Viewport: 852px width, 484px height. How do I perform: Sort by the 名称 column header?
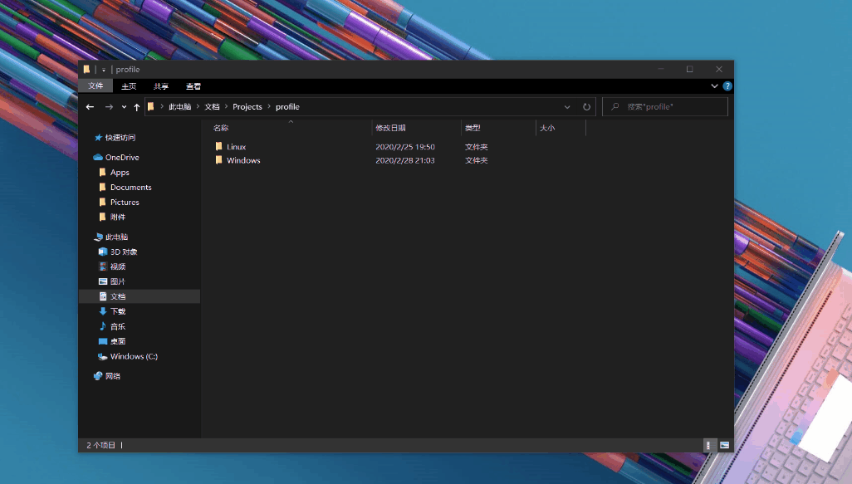(221, 128)
